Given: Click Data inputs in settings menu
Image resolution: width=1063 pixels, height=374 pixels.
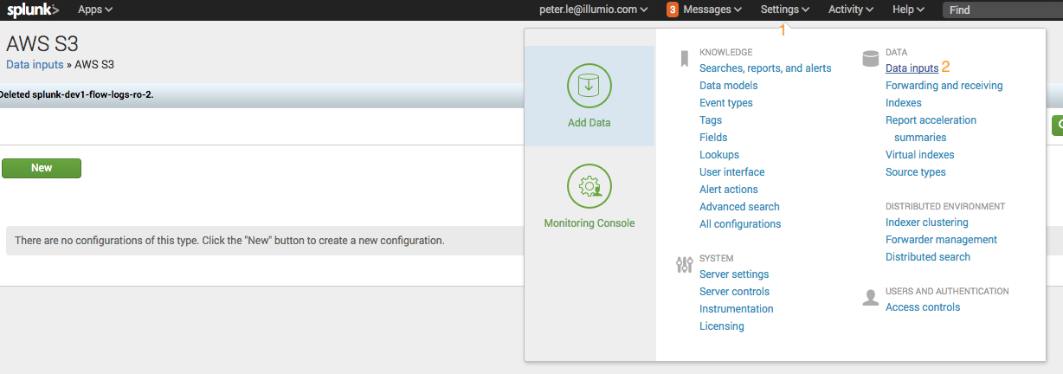Looking at the screenshot, I should [912, 68].
